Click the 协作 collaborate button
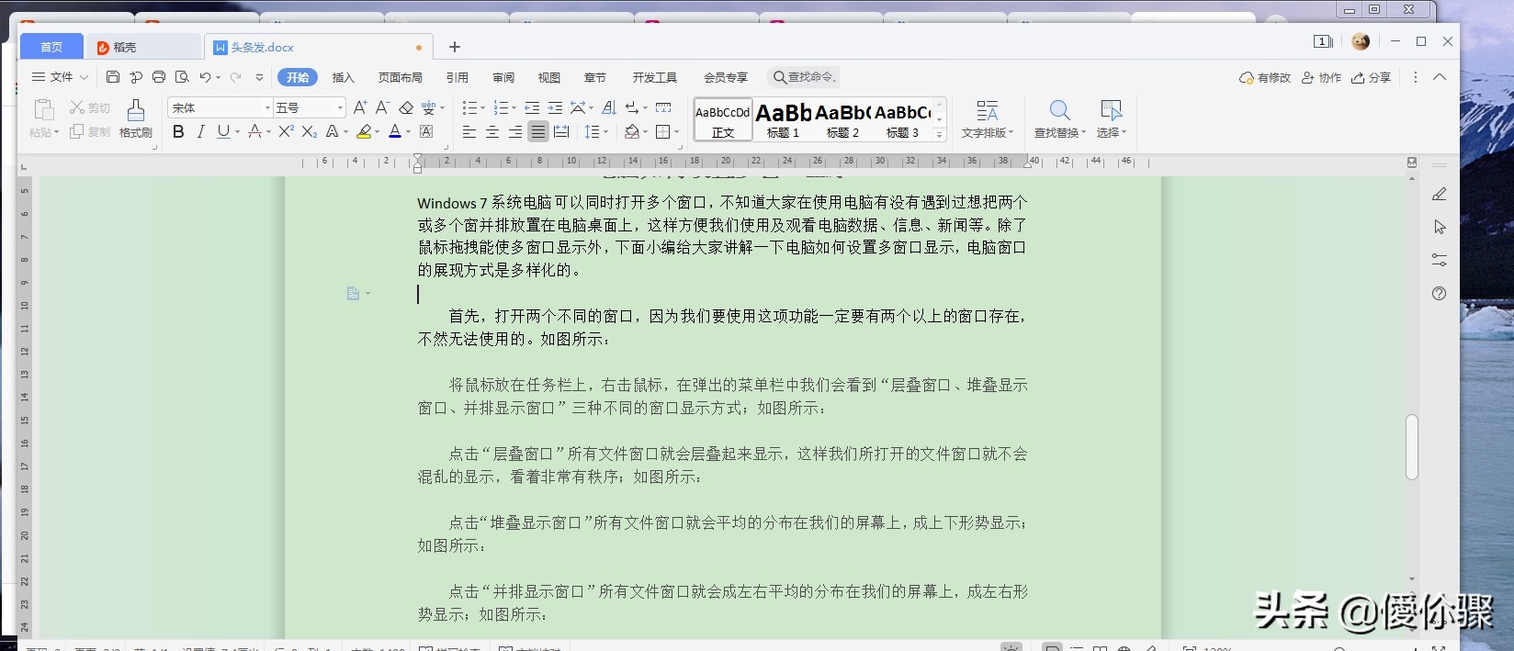 pos(1321,77)
